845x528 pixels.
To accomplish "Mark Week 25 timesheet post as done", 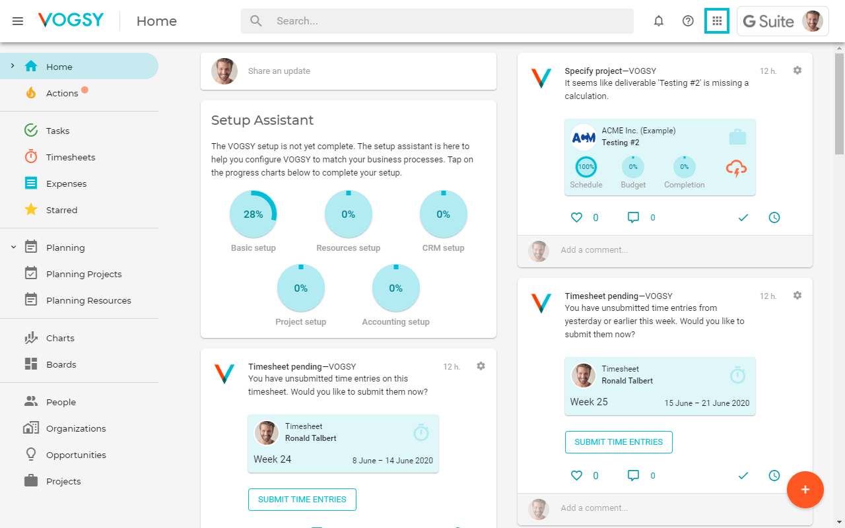I will 743,475.
